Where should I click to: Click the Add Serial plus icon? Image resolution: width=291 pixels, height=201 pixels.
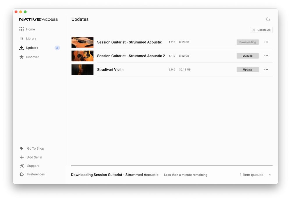(22, 157)
